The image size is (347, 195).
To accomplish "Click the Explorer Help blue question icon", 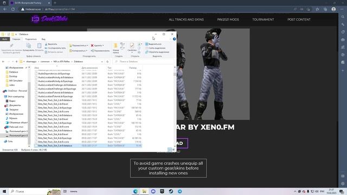I will (175, 39).
